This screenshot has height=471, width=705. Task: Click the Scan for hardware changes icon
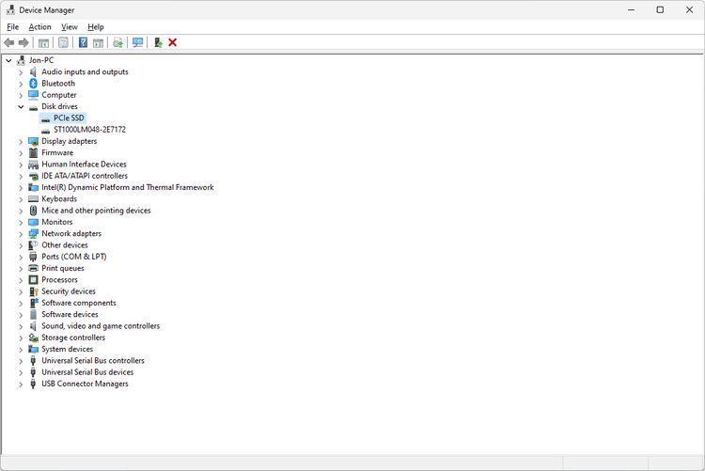click(137, 42)
